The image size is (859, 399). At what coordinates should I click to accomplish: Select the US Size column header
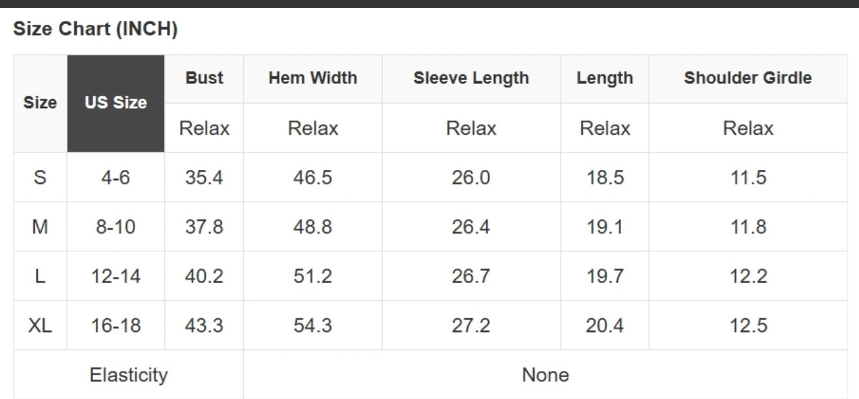115,103
